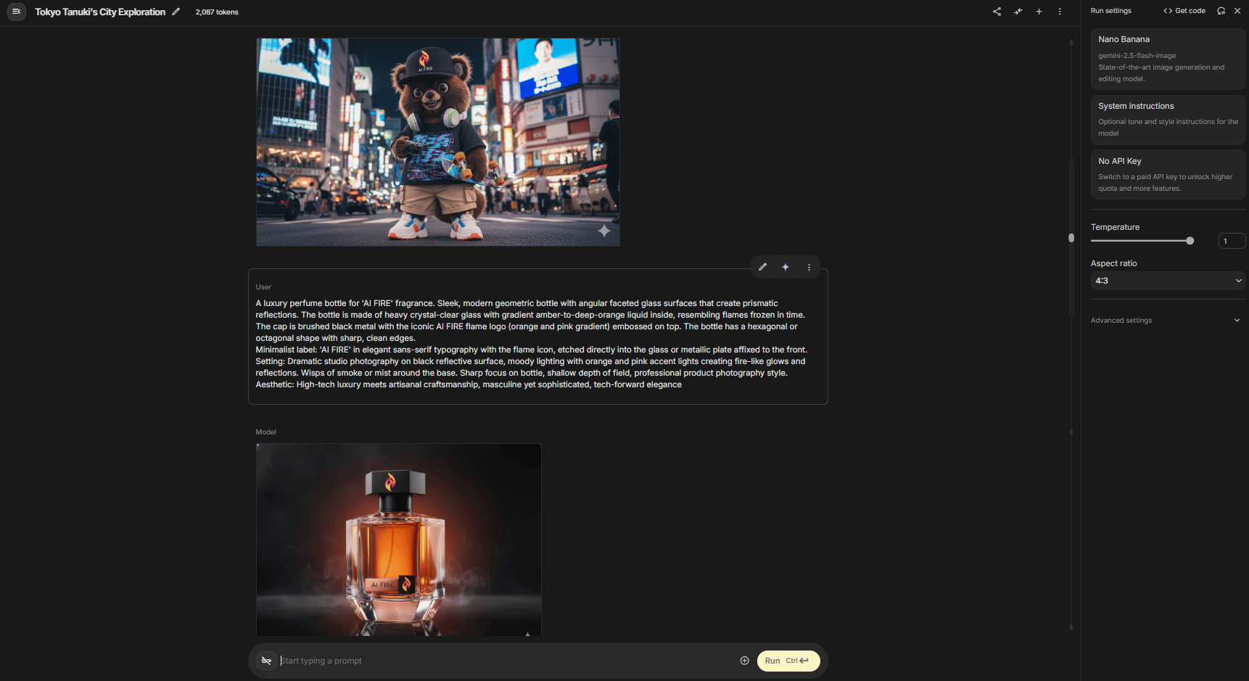This screenshot has width=1249, height=681.
Task: Run the prompt
Action: click(x=788, y=661)
